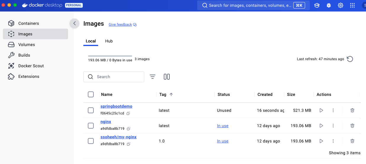
Task: Click the PERSONAL plan badge
Action: (x=74, y=5)
